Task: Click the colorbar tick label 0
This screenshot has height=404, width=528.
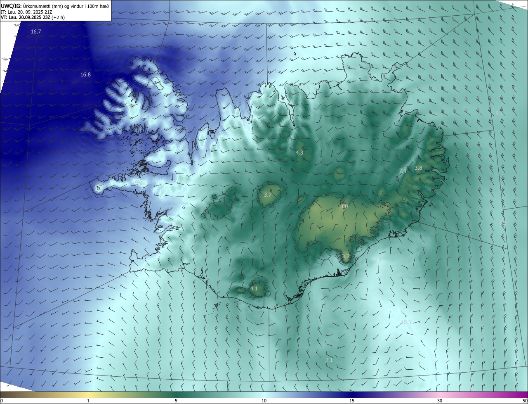Action: tap(2, 401)
